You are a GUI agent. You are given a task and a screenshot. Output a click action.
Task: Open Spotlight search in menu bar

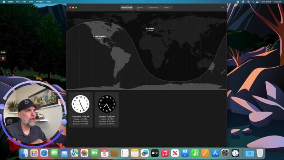point(253,2)
